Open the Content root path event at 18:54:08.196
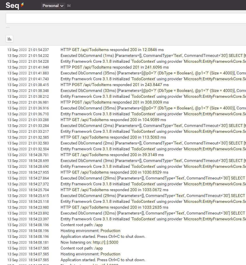 [x=82, y=225]
